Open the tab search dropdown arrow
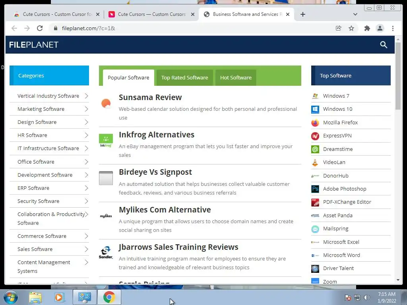 point(355,14)
